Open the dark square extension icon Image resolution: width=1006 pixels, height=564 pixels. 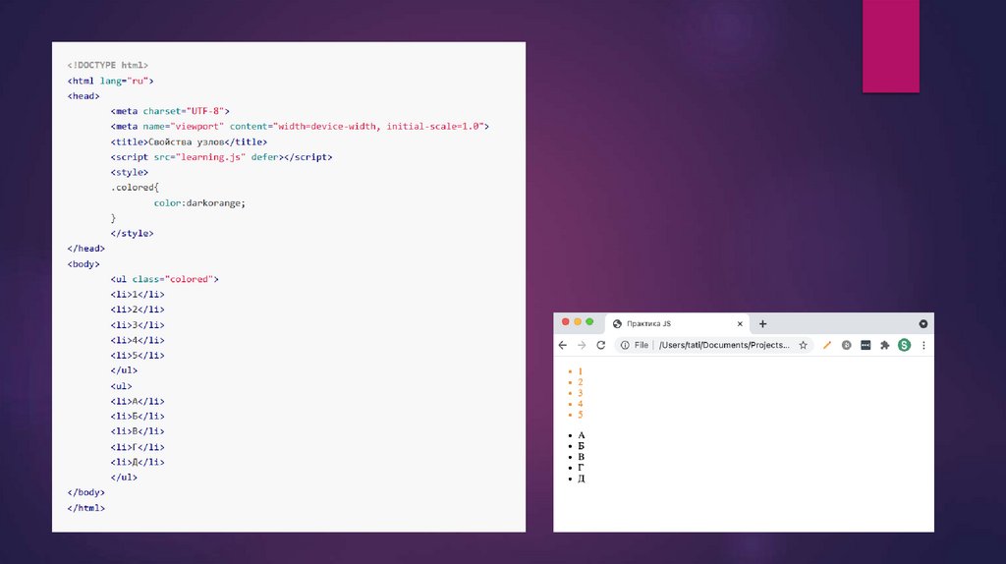866,345
